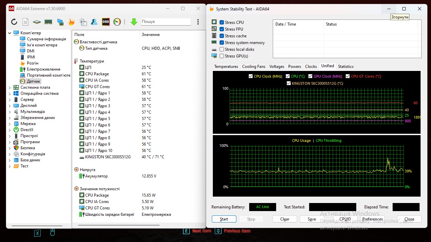Select Сумарна інформація in the tree

(46, 39)
